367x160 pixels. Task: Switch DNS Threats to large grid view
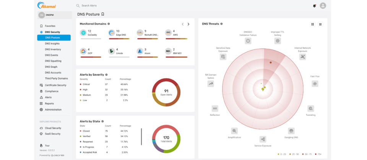point(312,24)
